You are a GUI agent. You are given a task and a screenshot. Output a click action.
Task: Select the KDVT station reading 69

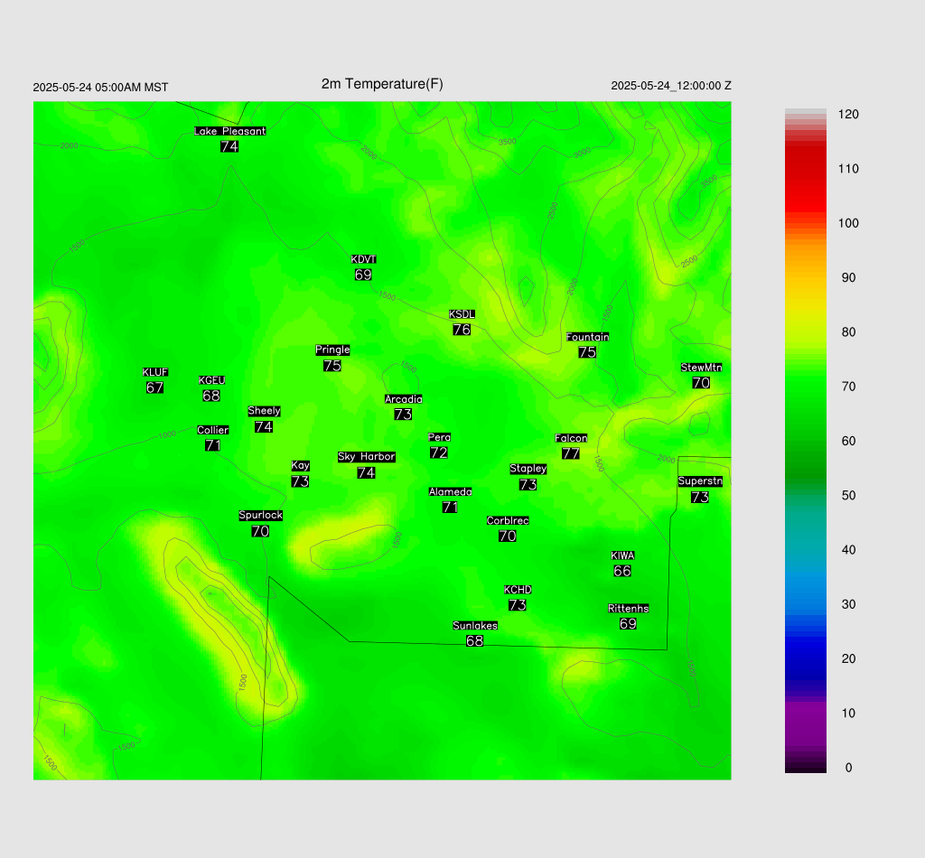click(x=363, y=275)
